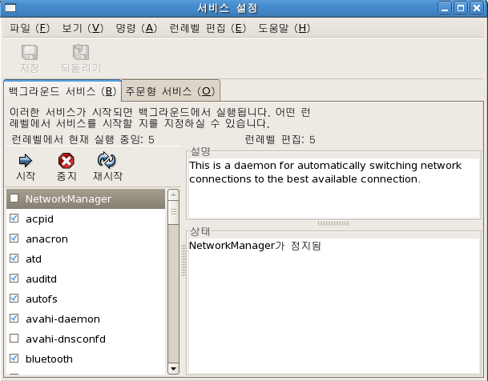Click the description text about automatically switching network
The height and width of the screenshot is (381, 488).
325,172
